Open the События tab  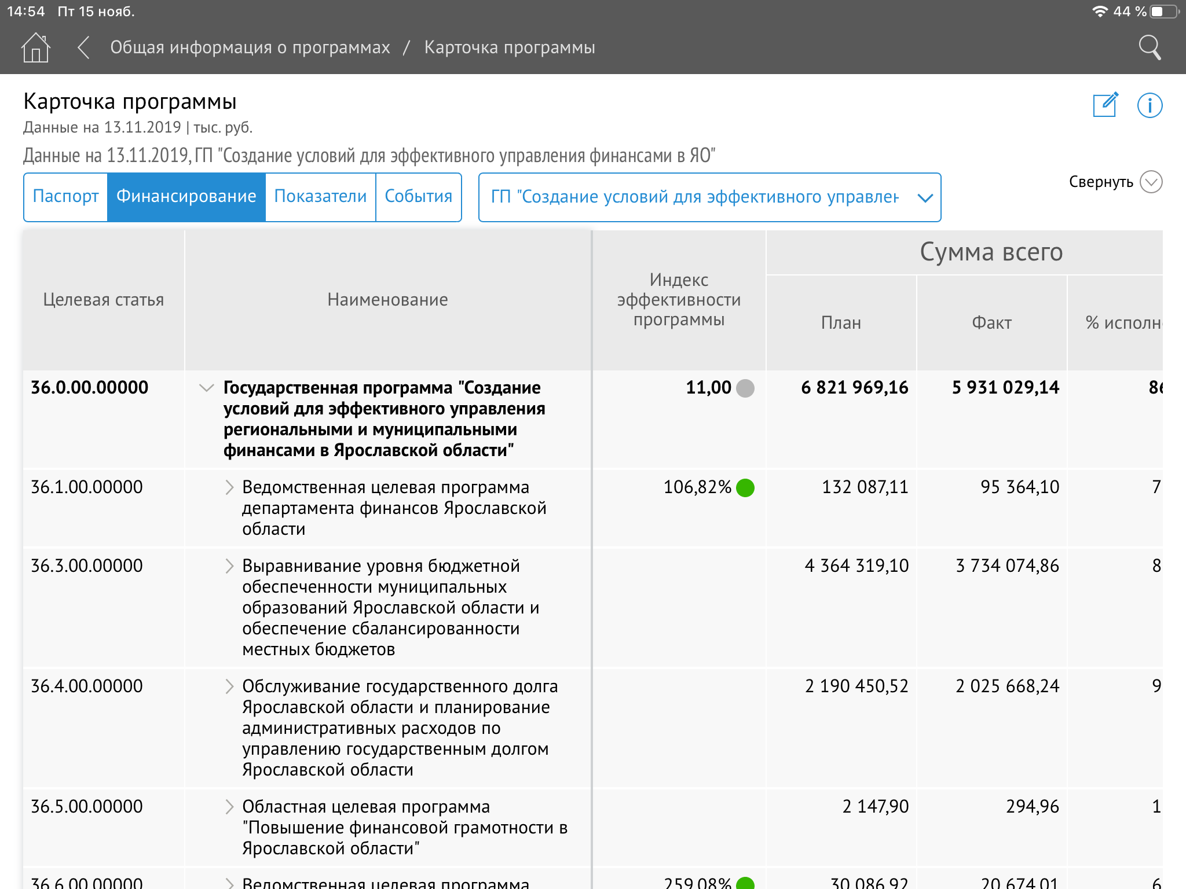click(418, 197)
